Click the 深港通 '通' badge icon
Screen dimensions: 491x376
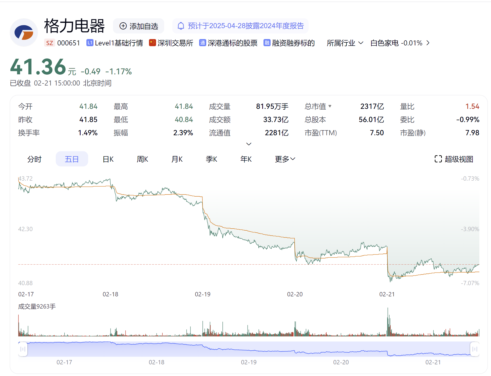click(202, 43)
